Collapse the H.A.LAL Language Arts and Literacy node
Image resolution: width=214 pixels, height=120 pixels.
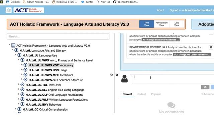coord(12,49)
